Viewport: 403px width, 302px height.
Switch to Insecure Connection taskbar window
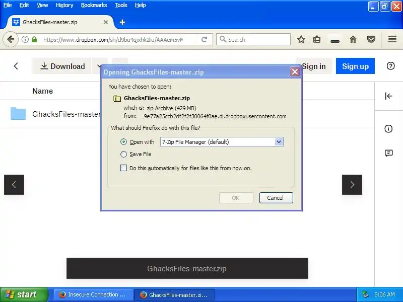[93, 294]
